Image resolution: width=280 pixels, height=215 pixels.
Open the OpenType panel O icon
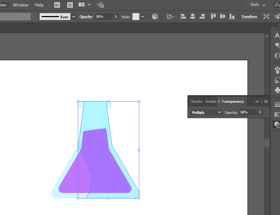click(277, 56)
